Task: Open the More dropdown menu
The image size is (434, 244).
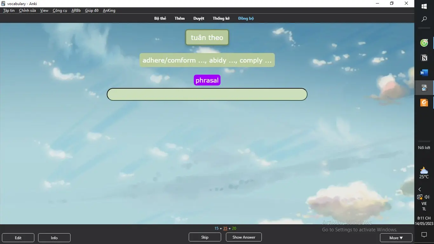Action: 396,238
